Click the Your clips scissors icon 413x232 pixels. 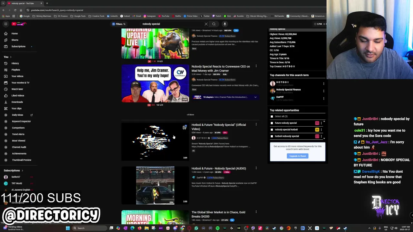pos(5,108)
